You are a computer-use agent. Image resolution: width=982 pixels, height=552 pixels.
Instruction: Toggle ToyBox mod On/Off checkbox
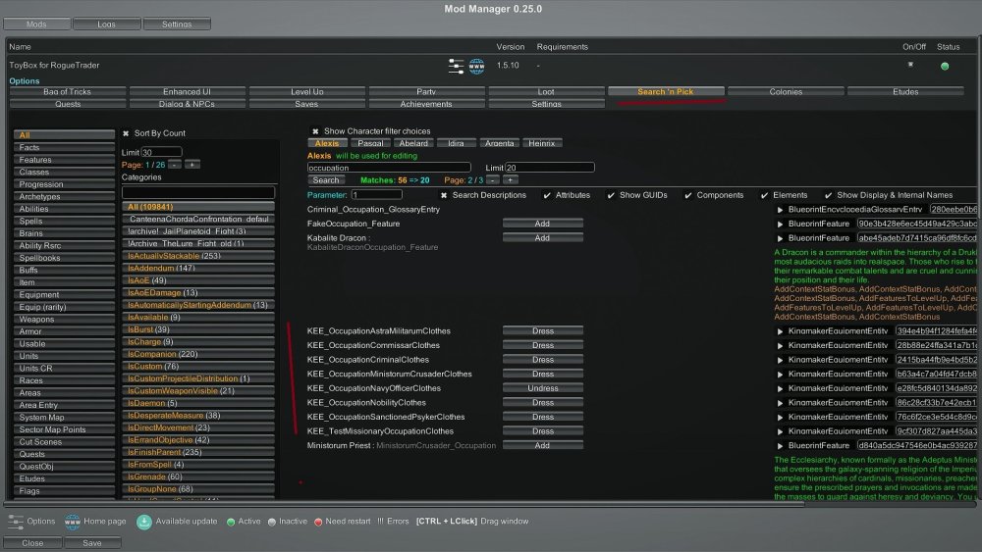[910, 65]
